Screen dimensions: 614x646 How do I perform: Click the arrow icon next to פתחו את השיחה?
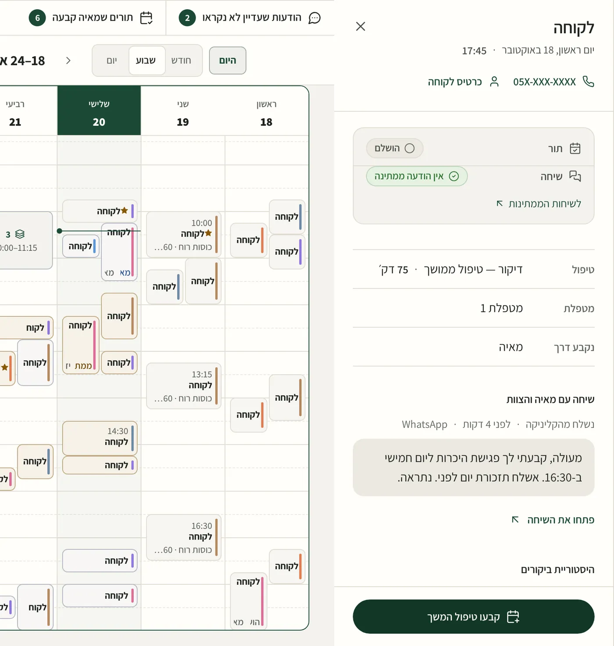515,519
